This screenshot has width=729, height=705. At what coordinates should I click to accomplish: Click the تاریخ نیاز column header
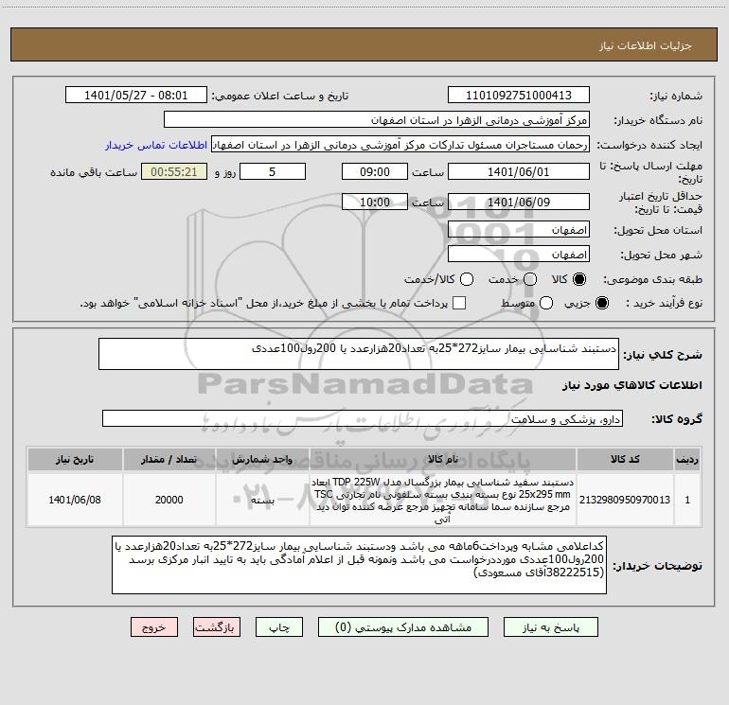point(75,460)
